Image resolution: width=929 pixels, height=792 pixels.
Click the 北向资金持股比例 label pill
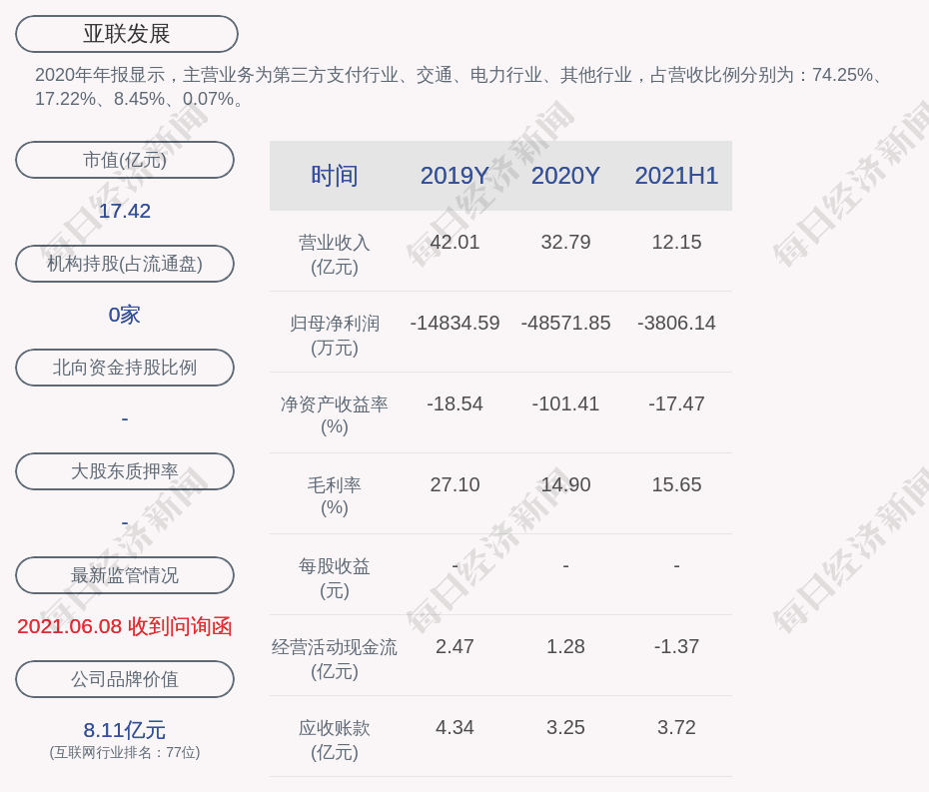point(125,368)
